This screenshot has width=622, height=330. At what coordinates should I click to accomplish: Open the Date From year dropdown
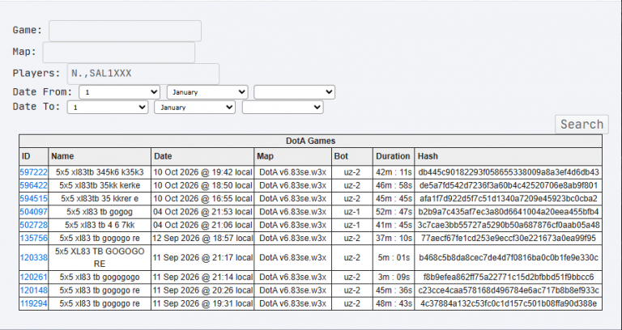[x=294, y=92]
